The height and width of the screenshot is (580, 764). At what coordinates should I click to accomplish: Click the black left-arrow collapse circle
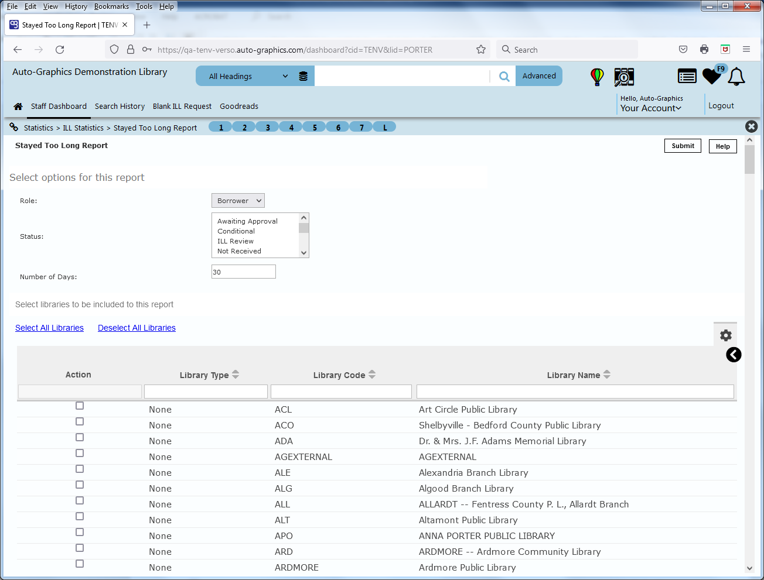[x=734, y=355]
